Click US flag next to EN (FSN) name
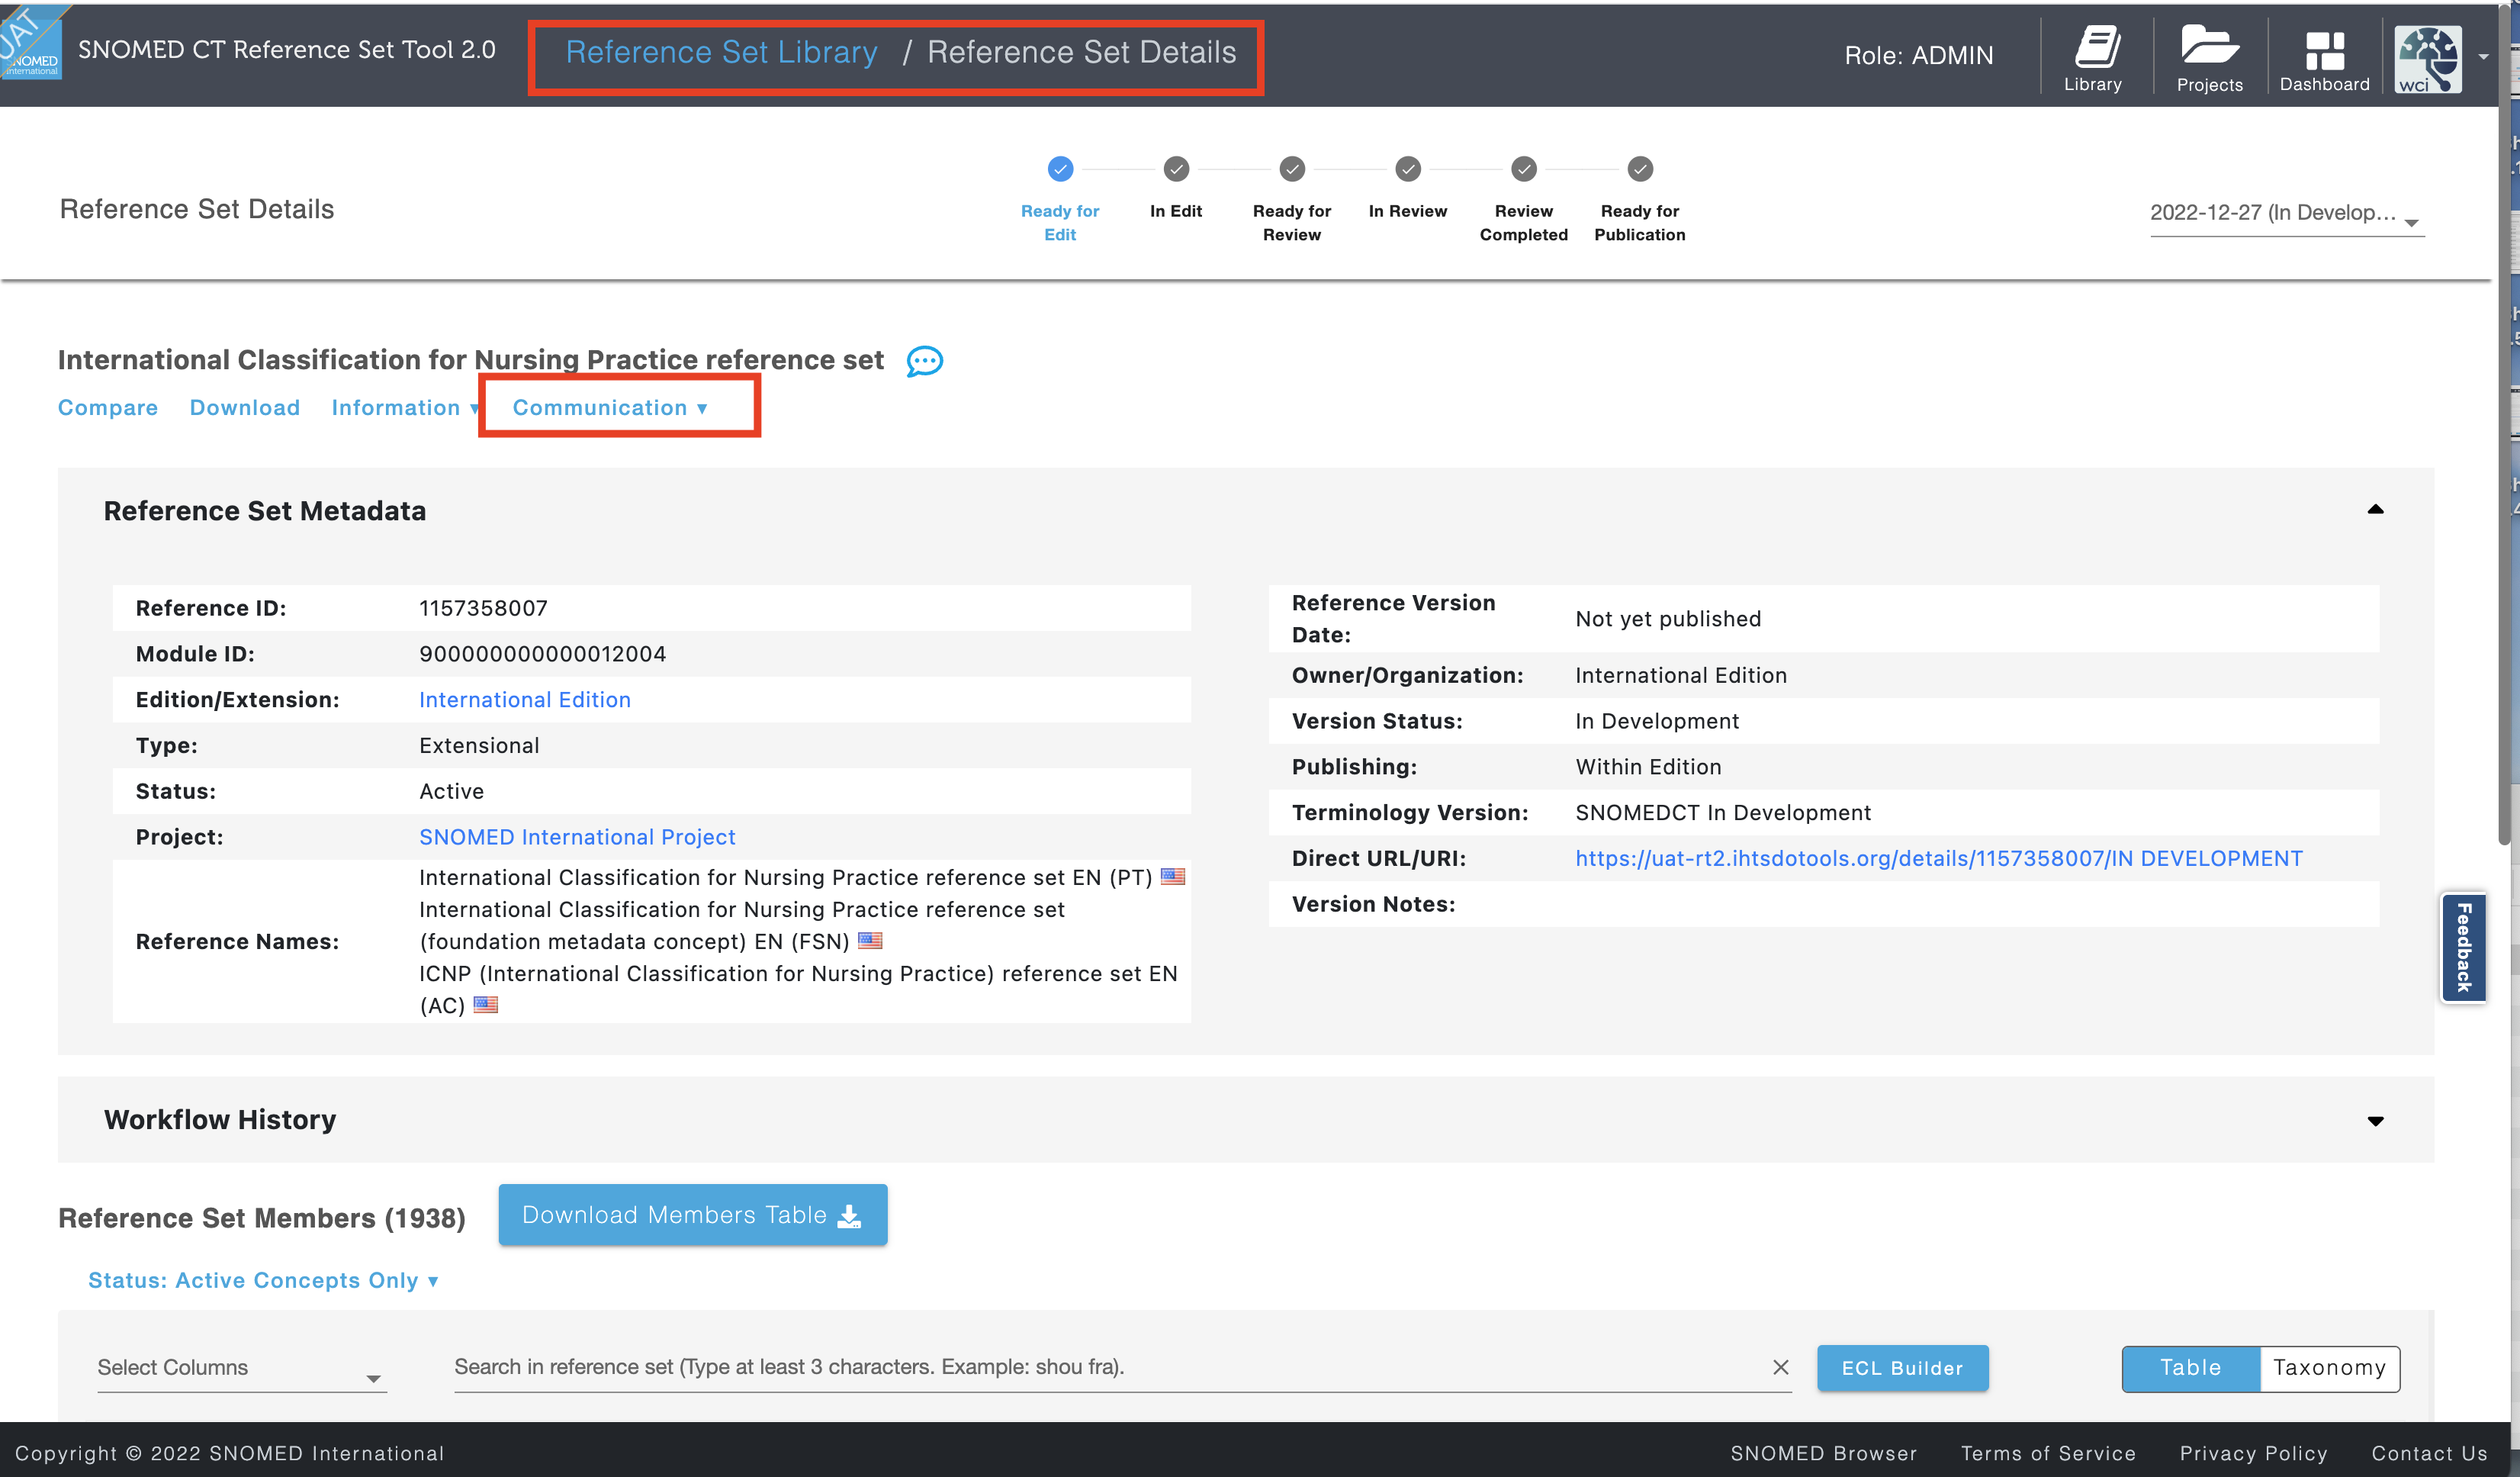The image size is (2520, 1477). click(x=870, y=941)
